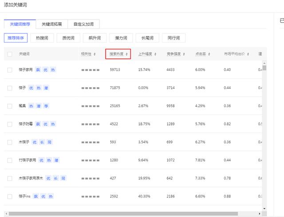Click the horizontal scrollbar thumb

coord(123,214)
